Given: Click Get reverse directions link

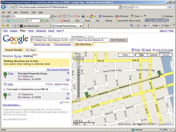Looking at the screenshot, I should pos(58,69).
